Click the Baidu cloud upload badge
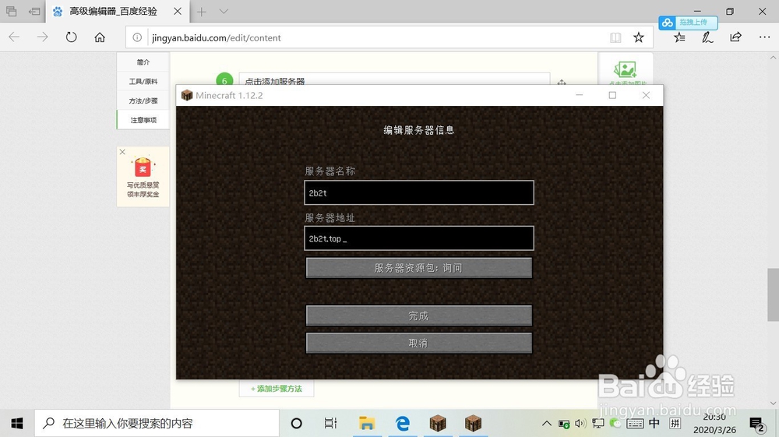 [x=688, y=23]
